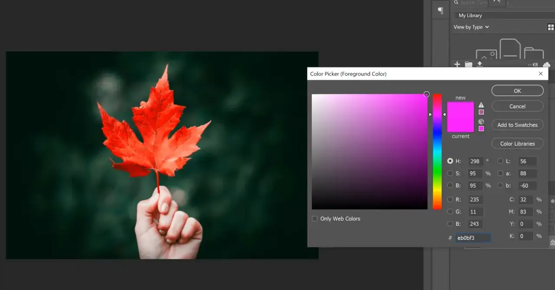The image size is (555, 290).
Task: Open Color Libraries
Action: click(517, 143)
